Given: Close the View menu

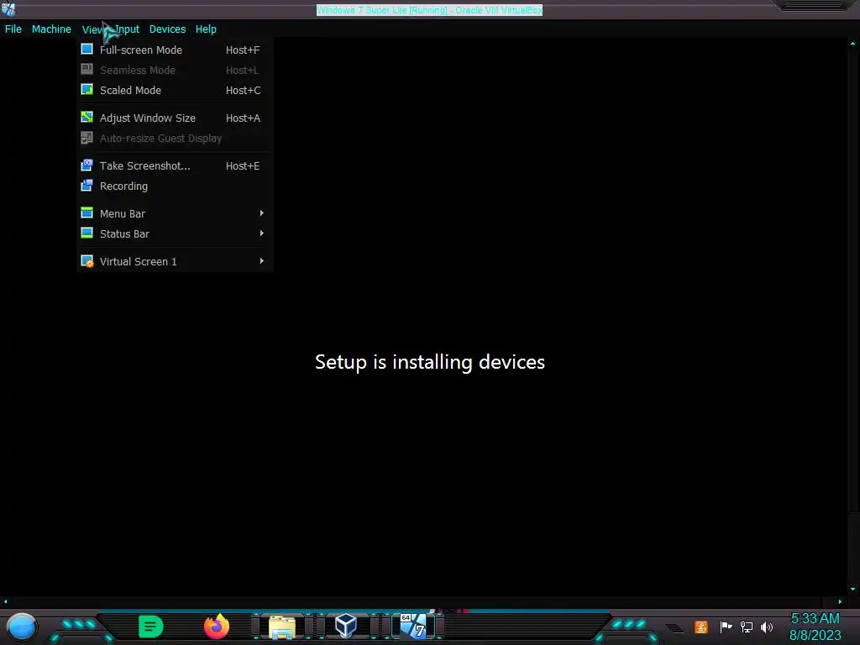Looking at the screenshot, I should (92, 29).
